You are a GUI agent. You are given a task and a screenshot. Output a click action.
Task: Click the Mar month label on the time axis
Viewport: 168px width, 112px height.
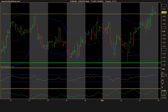[x=102, y=100]
